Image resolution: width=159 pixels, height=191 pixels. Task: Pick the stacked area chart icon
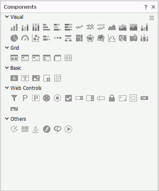[123, 27]
